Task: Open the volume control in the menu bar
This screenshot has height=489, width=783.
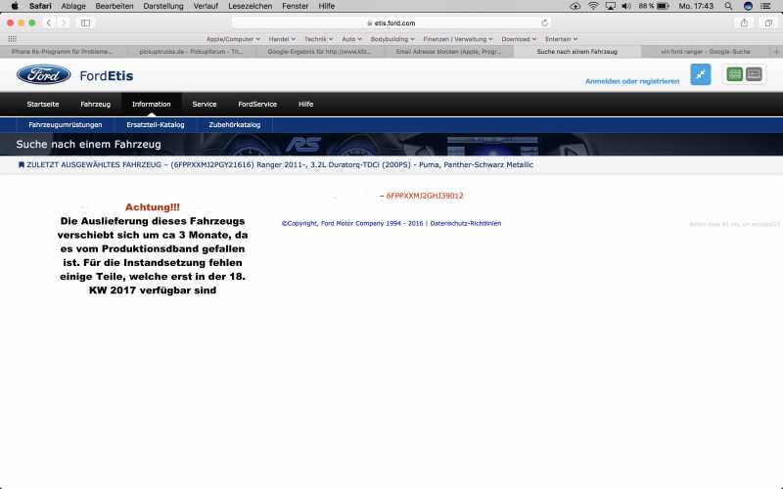Action: 625,6
